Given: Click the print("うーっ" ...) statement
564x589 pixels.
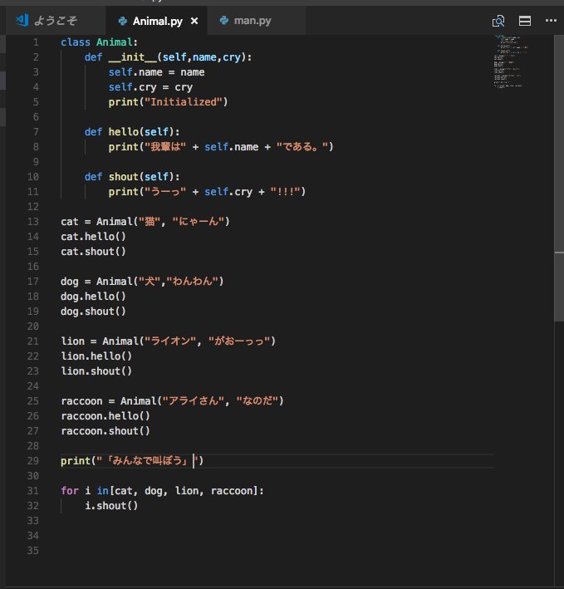Looking at the screenshot, I should [x=208, y=192].
